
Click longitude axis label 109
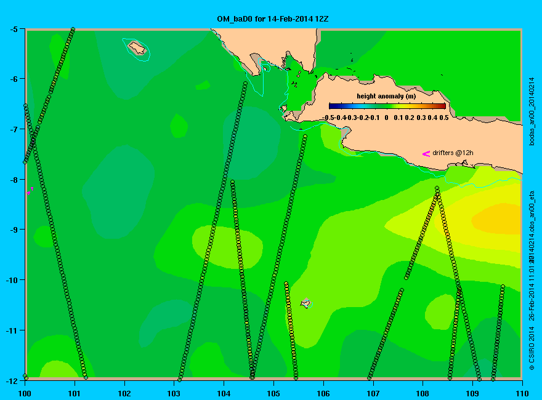472,393
